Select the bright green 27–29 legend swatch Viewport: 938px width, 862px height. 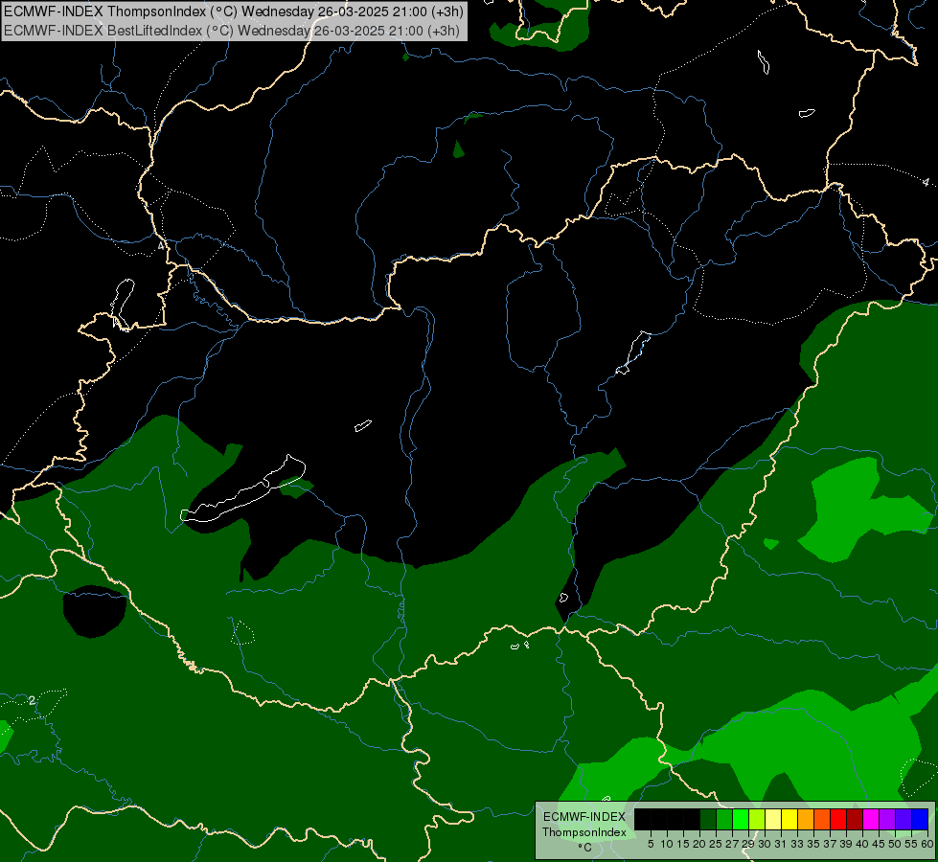741,819
